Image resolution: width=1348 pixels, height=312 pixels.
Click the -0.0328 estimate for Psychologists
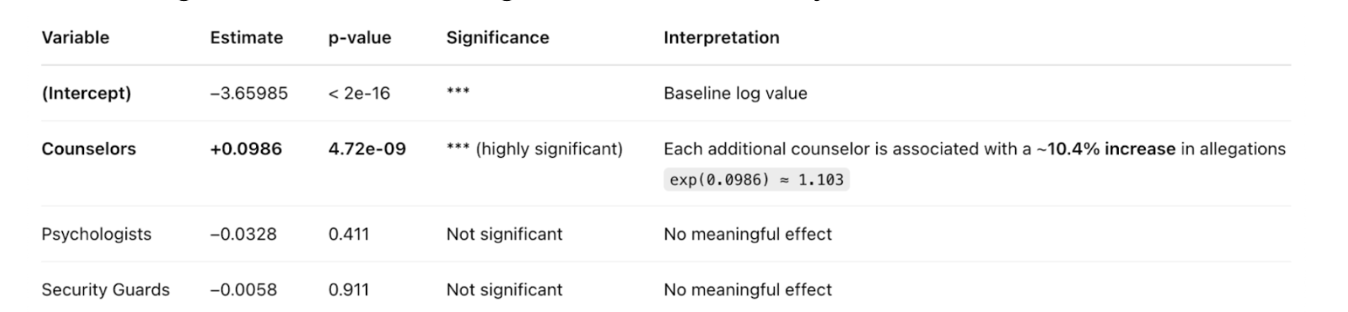point(243,234)
